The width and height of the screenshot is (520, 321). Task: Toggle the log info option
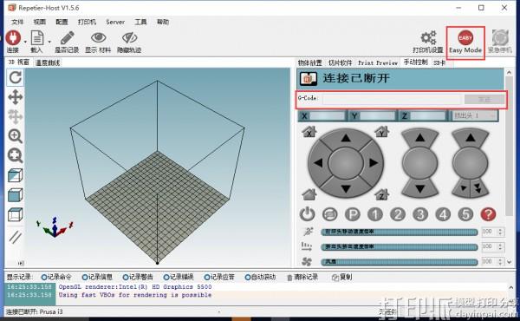97,277
